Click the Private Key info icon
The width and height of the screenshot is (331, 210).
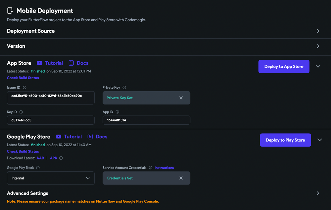click(x=124, y=87)
